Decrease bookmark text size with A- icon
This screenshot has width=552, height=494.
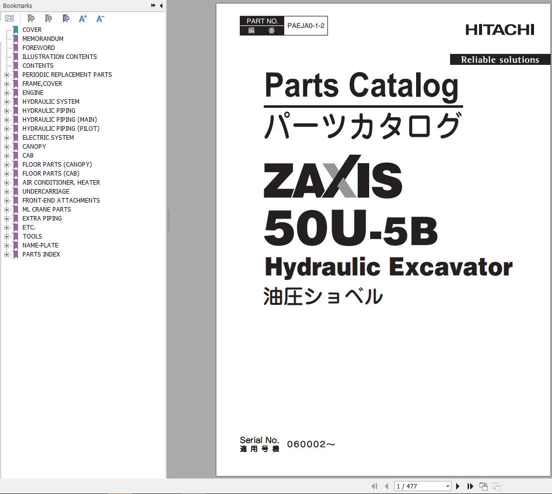pyautogui.click(x=99, y=18)
